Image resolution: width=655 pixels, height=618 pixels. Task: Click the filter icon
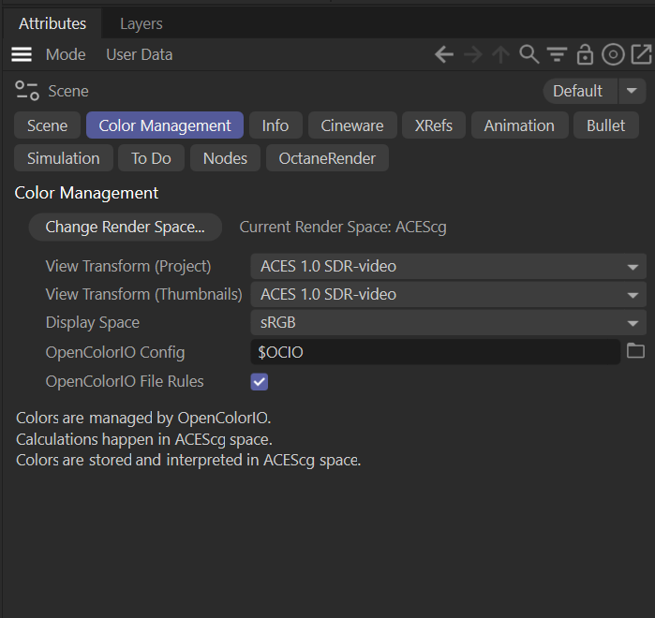(558, 54)
